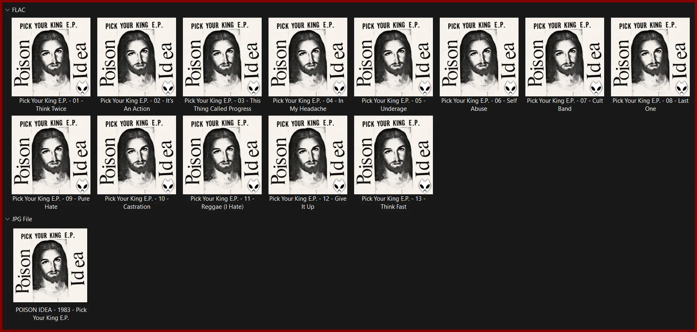Select the 13 - Think Fast thumbnail
The width and height of the screenshot is (697, 332).
point(394,155)
